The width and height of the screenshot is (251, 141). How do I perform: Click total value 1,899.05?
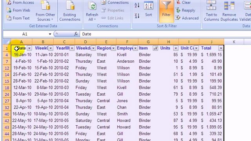coord(212,127)
